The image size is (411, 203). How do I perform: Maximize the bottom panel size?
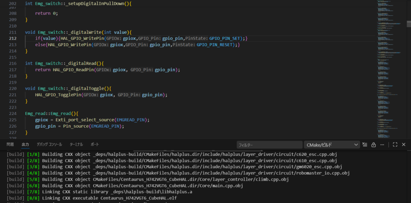pyautogui.click(x=395, y=145)
